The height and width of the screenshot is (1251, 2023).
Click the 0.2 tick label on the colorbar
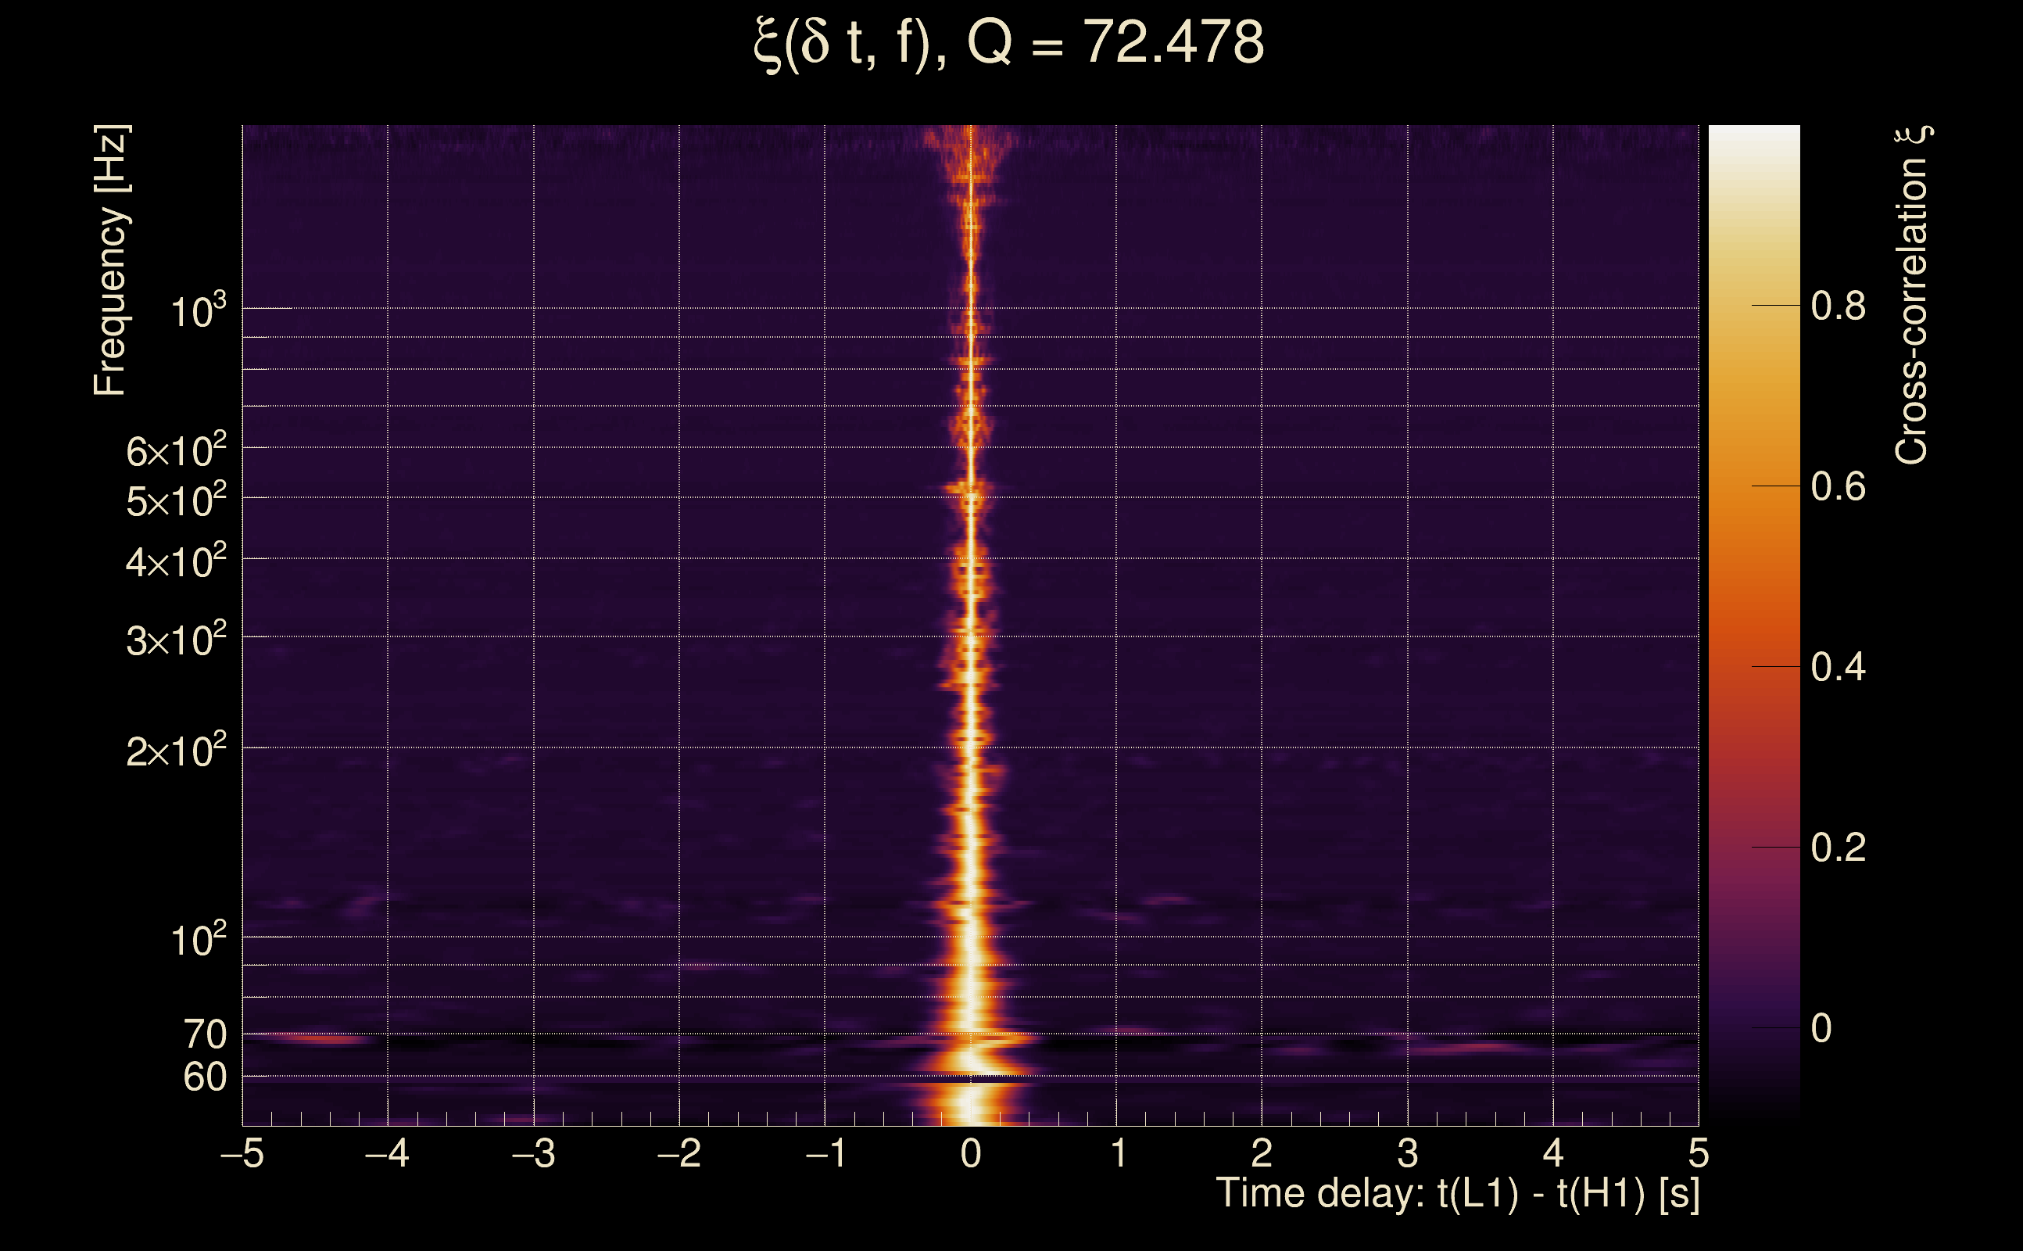(1838, 848)
